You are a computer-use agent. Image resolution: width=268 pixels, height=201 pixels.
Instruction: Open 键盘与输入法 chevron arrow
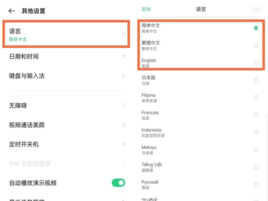123,76
